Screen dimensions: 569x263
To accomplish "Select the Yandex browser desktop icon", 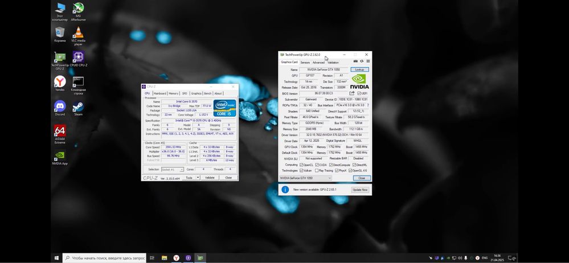I will click(x=60, y=84).
